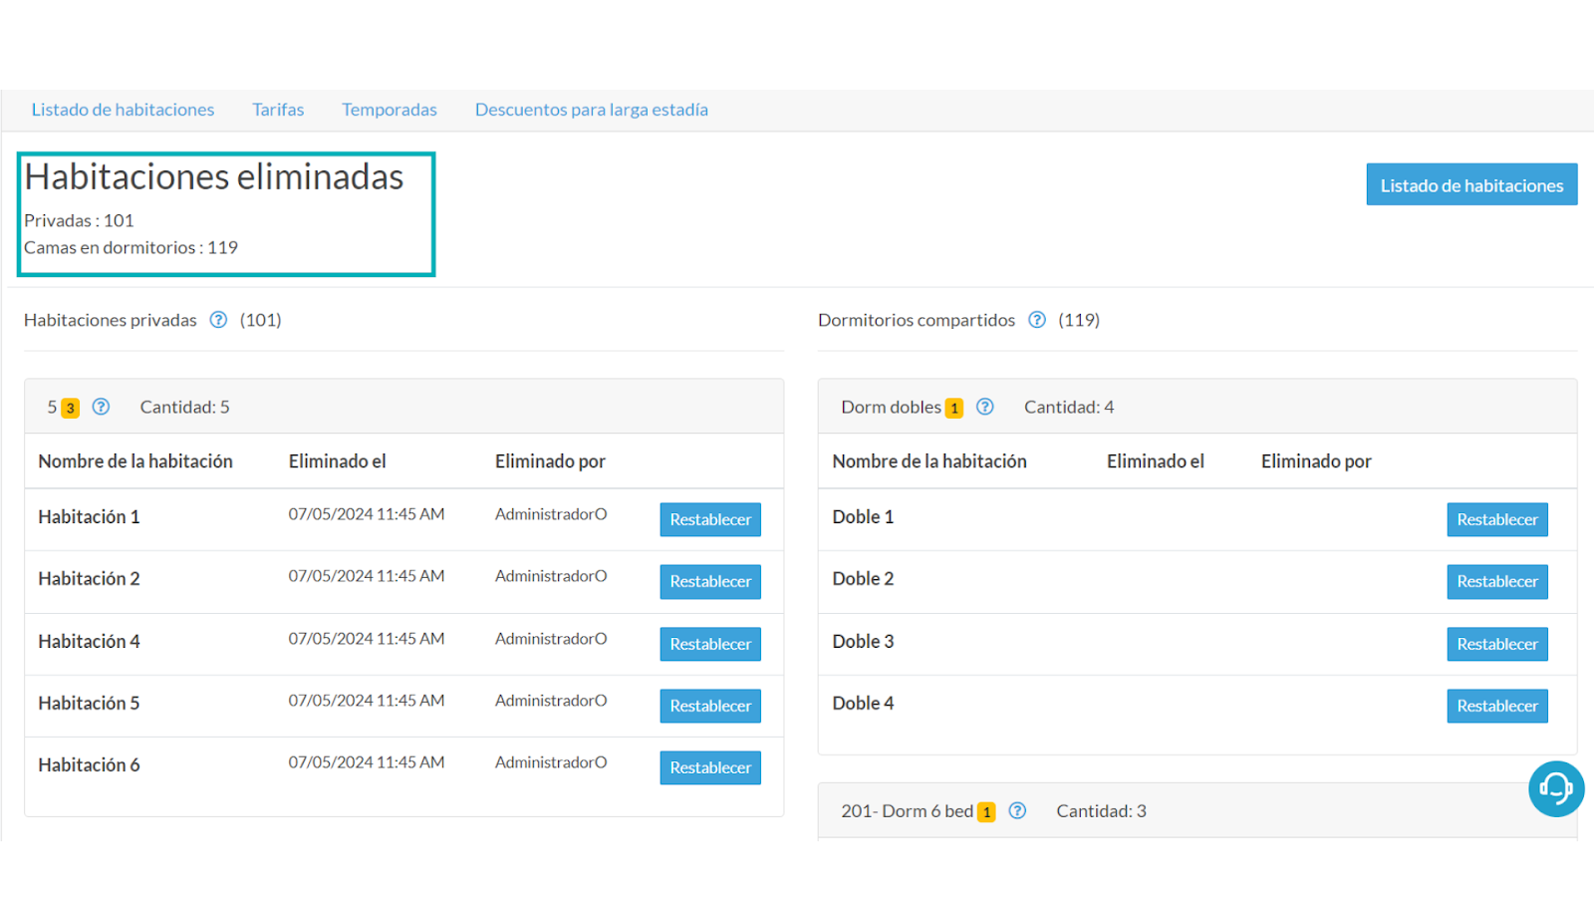1594x897 pixels.
Task: Restore Doble 4 using Restablecer button
Action: [1496, 706]
